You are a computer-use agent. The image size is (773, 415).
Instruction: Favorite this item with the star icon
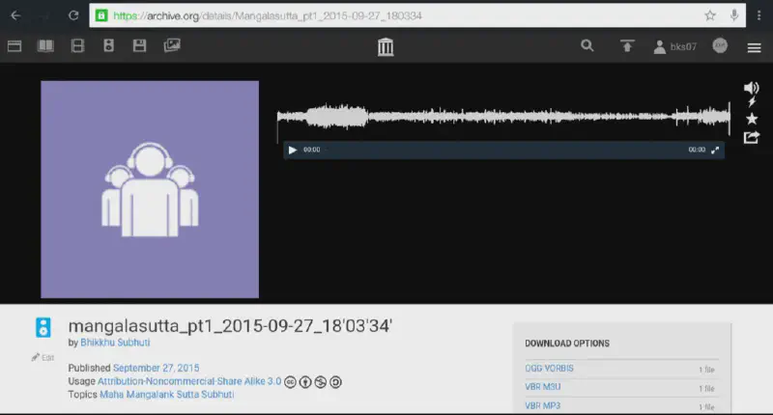(752, 118)
